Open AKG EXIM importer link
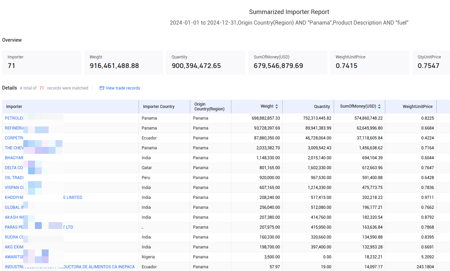Viewport: 450px width, 271px height. click(x=14, y=247)
